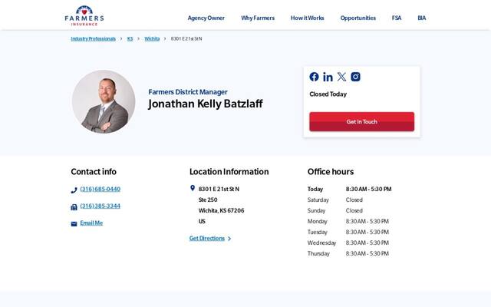Image resolution: width=491 pixels, height=307 pixels.
Task: Click the Get In Touch button
Action: pyautogui.click(x=361, y=121)
